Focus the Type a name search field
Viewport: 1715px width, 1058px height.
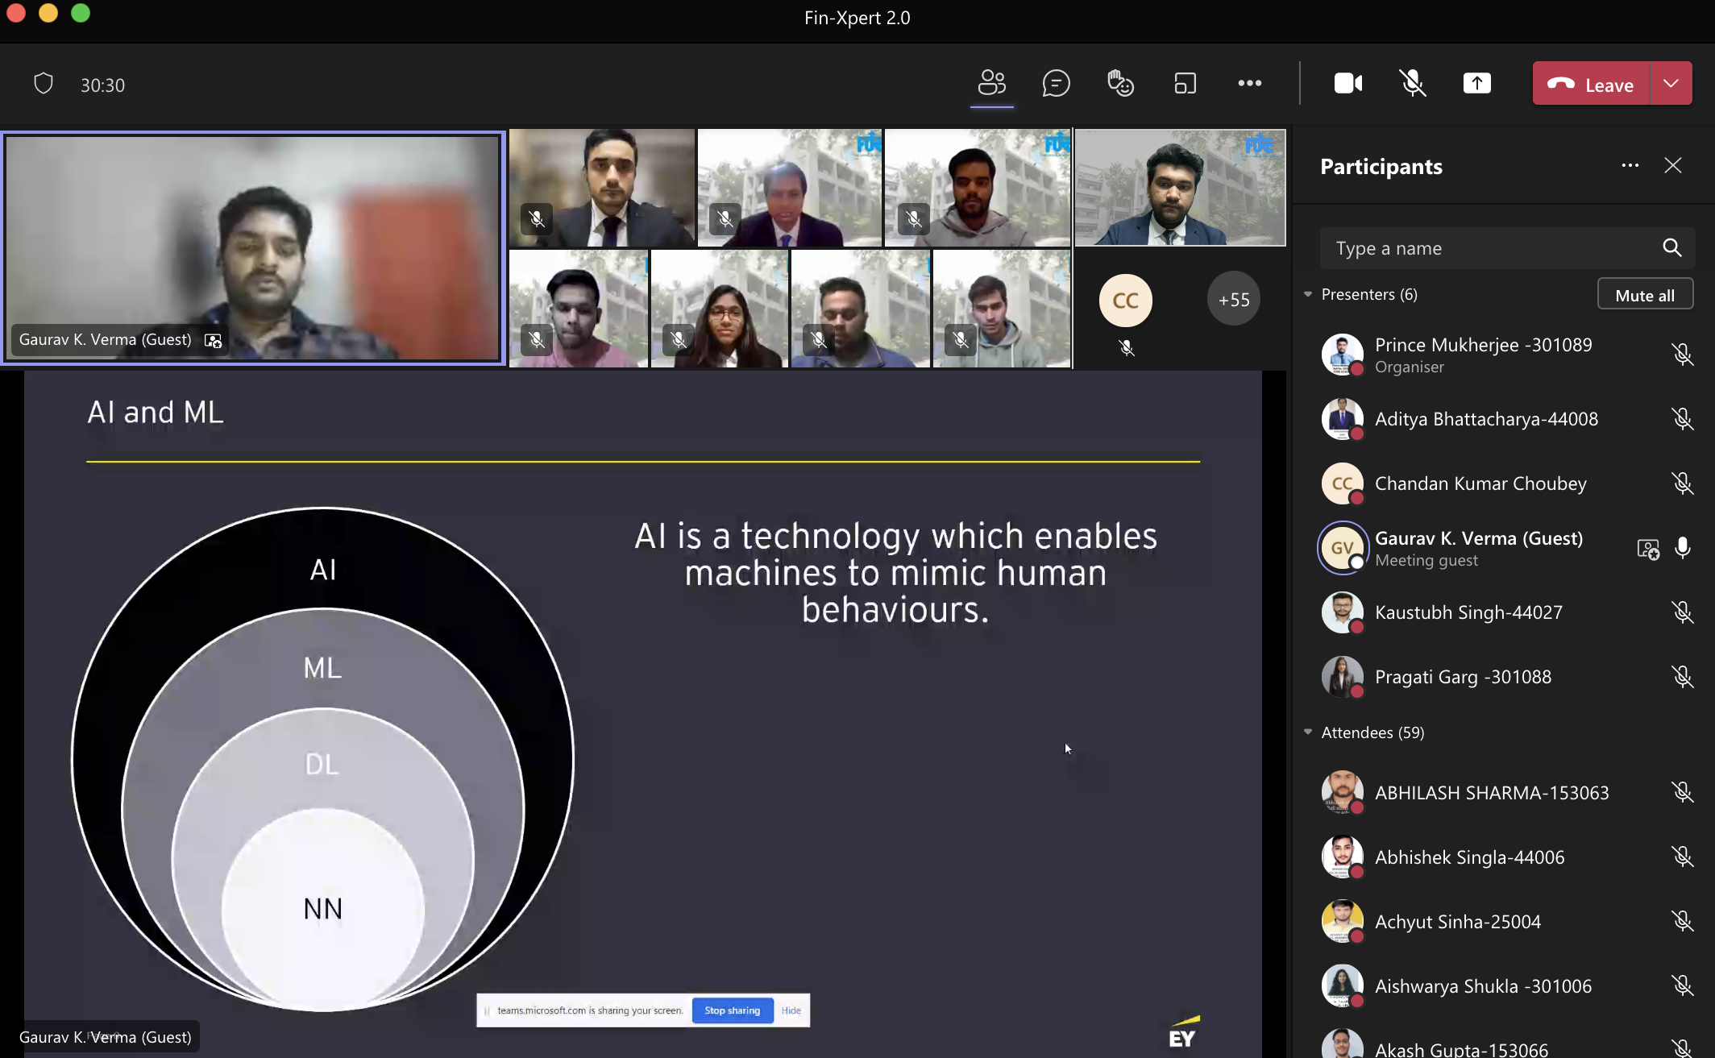click(1507, 248)
